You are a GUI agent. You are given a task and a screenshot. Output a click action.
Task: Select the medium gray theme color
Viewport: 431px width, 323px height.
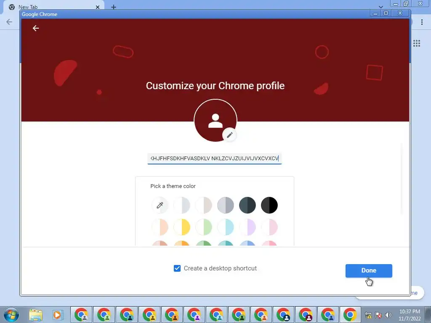[226, 205]
